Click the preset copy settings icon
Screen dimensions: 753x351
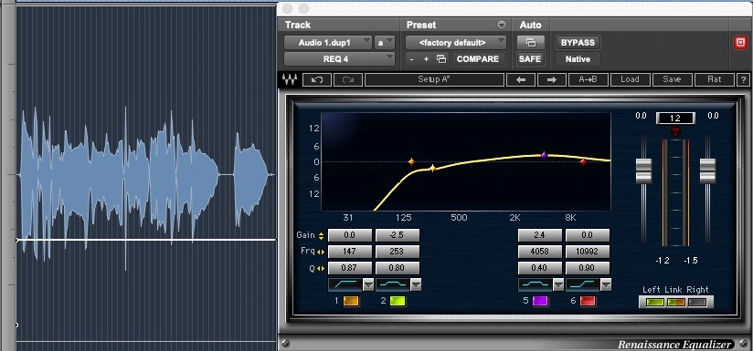(440, 59)
